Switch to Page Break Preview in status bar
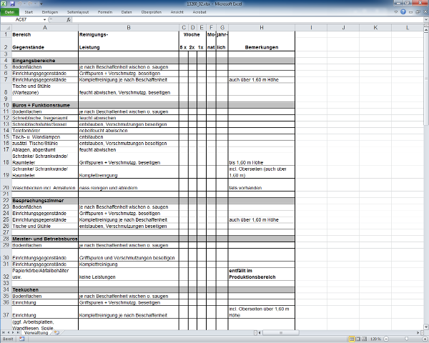Viewport: 429px width, 343px height. coord(363,339)
